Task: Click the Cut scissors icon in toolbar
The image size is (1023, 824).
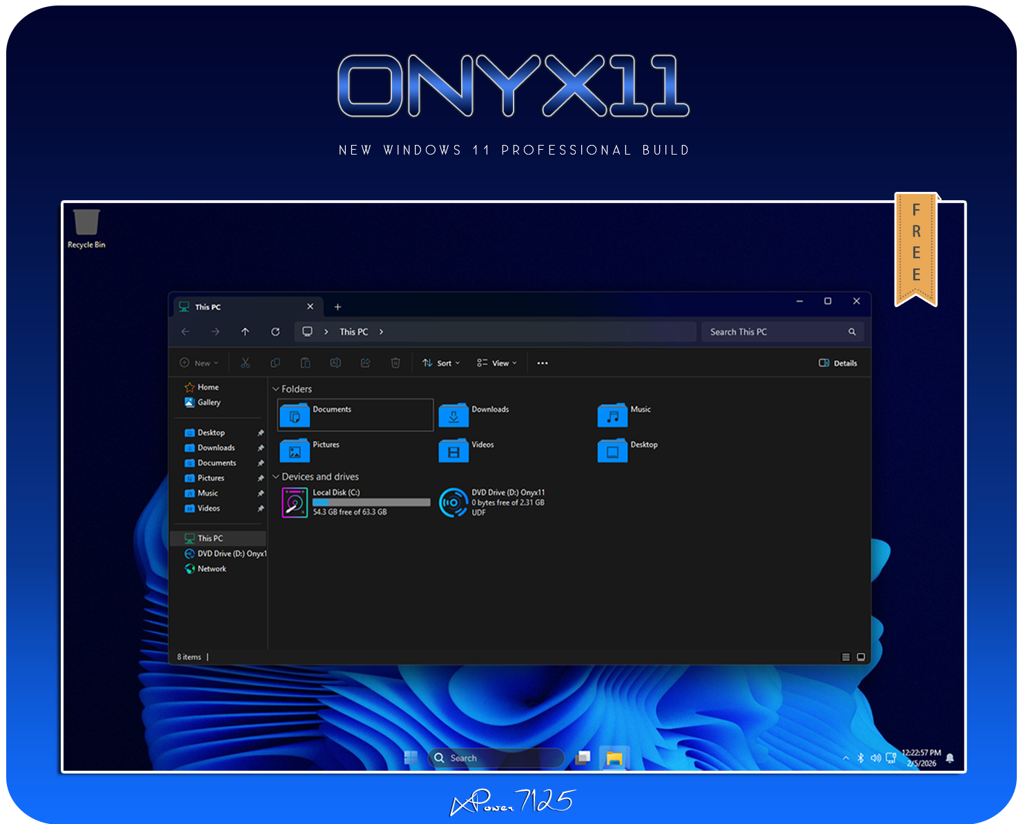Action: [245, 363]
